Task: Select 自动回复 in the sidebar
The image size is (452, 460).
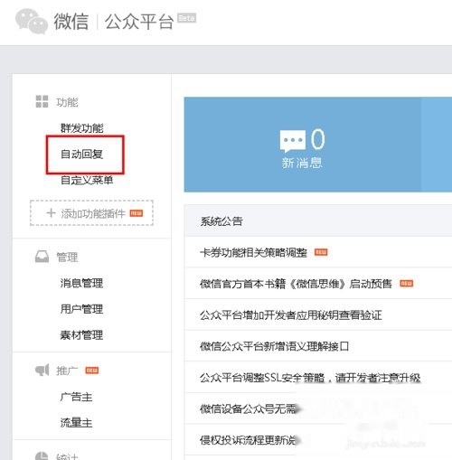Action: [x=82, y=155]
